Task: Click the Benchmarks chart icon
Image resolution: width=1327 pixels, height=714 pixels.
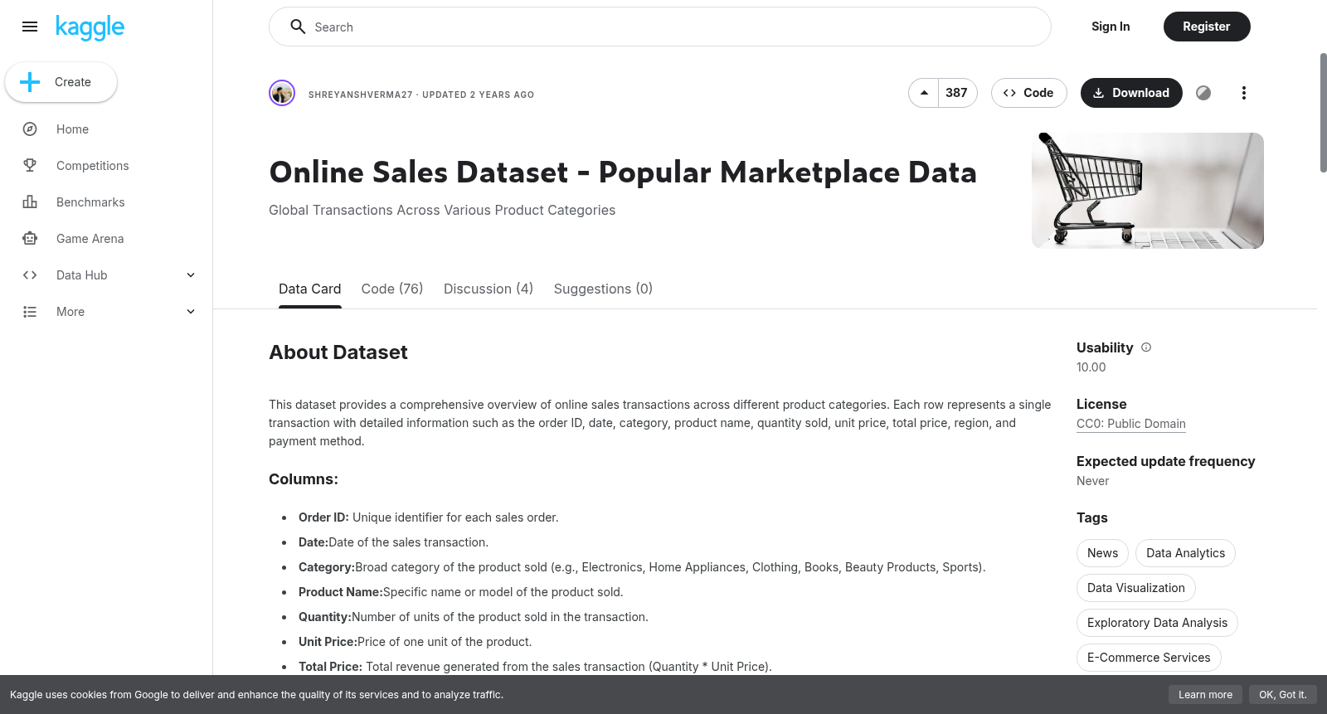Action: 30,202
